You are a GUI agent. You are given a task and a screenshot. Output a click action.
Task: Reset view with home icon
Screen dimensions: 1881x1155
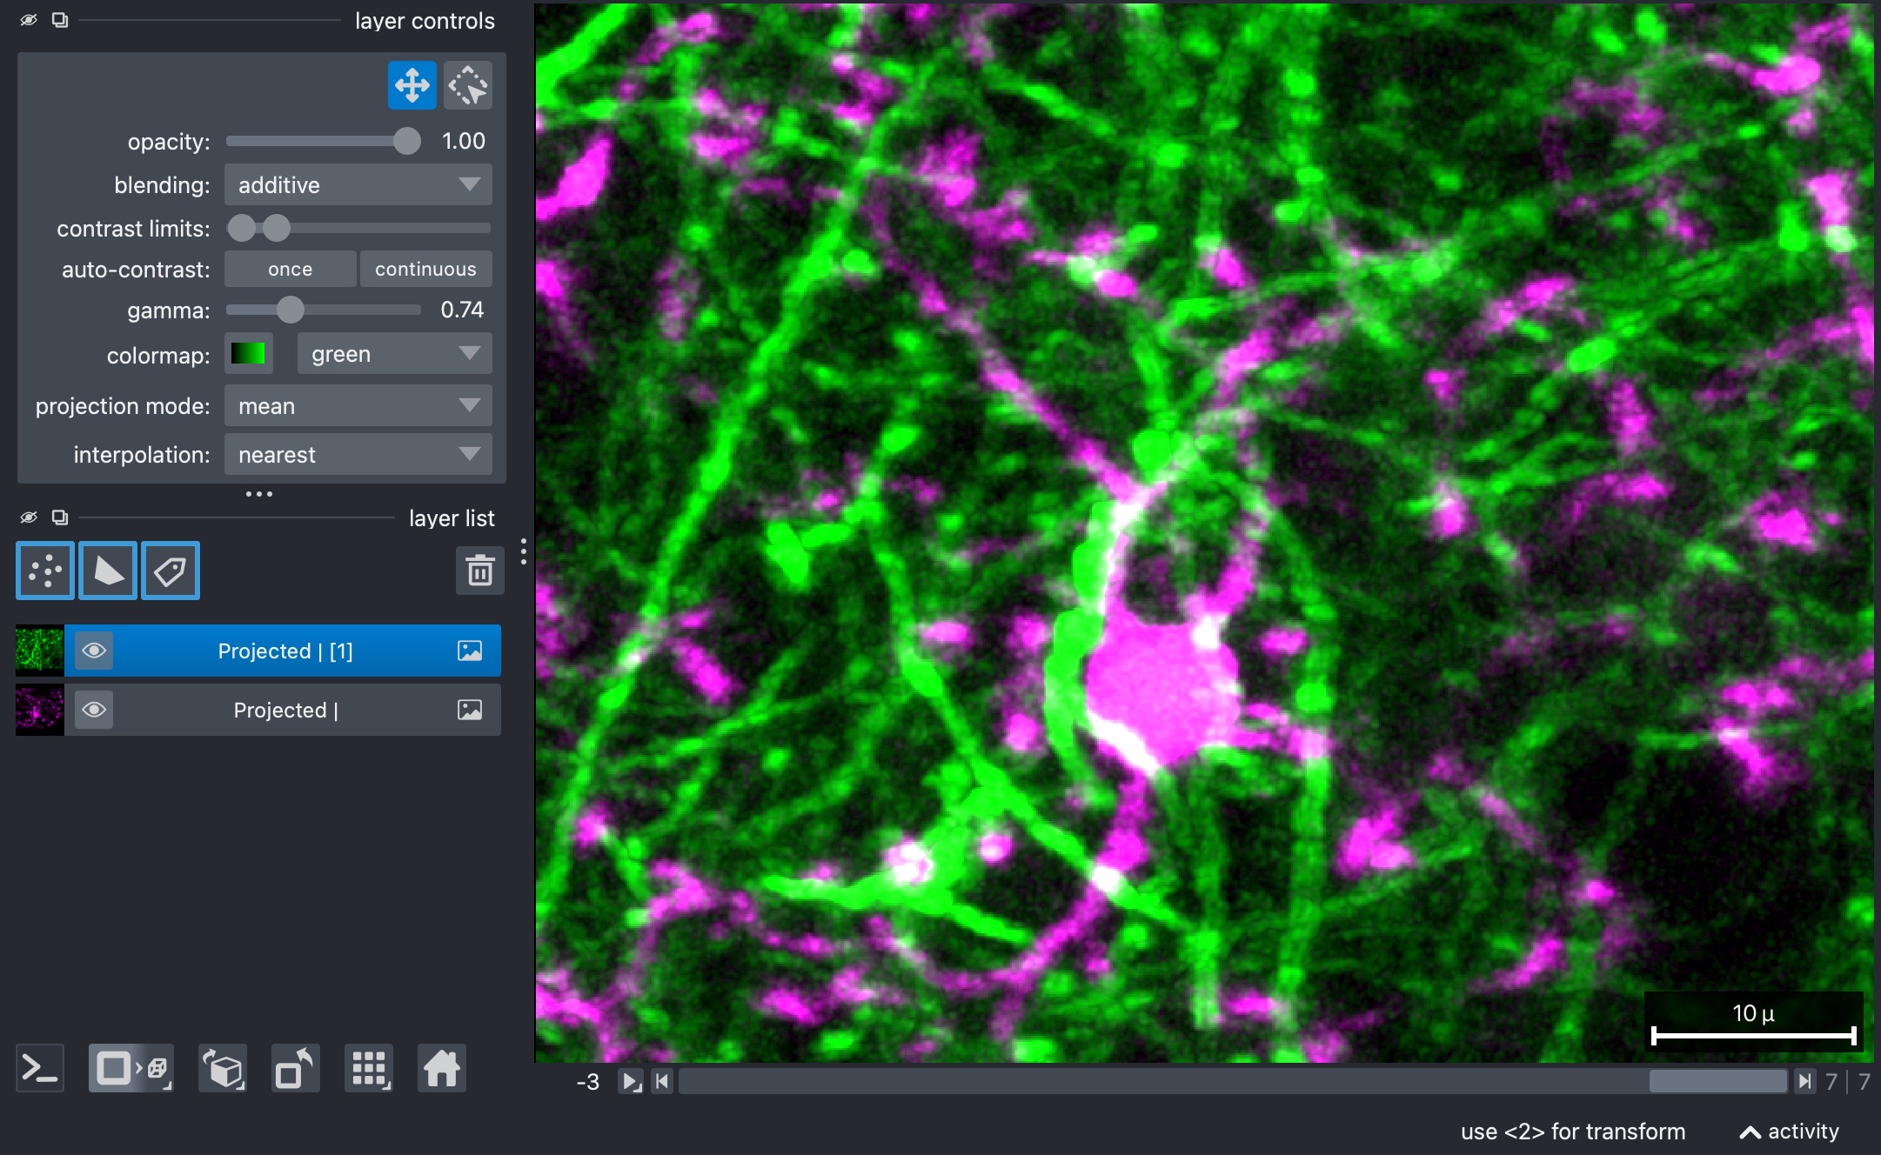pyautogui.click(x=442, y=1068)
